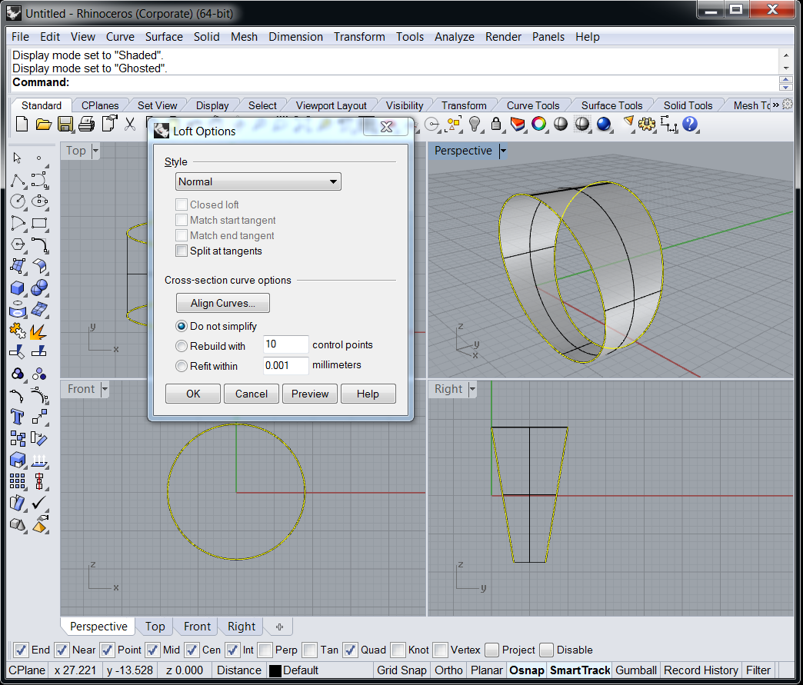803x685 pixels.
Task: Open the color wheel material icon
Action: pos(538,124)
